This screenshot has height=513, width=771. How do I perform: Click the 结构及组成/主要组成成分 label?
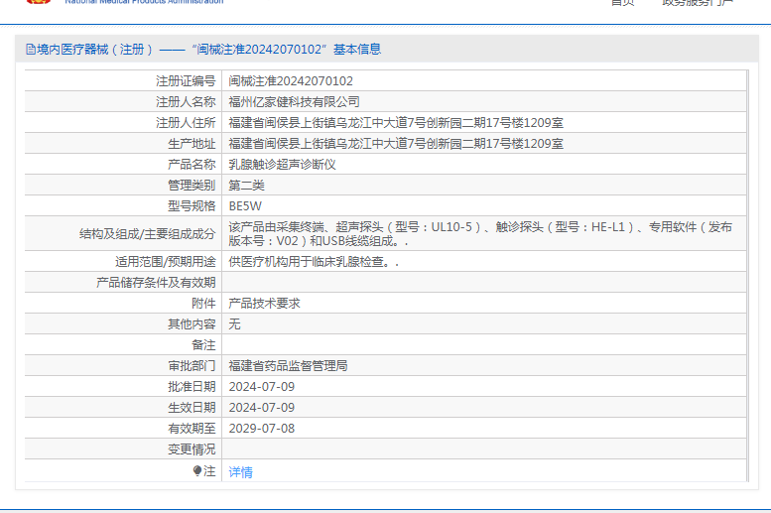147,233
